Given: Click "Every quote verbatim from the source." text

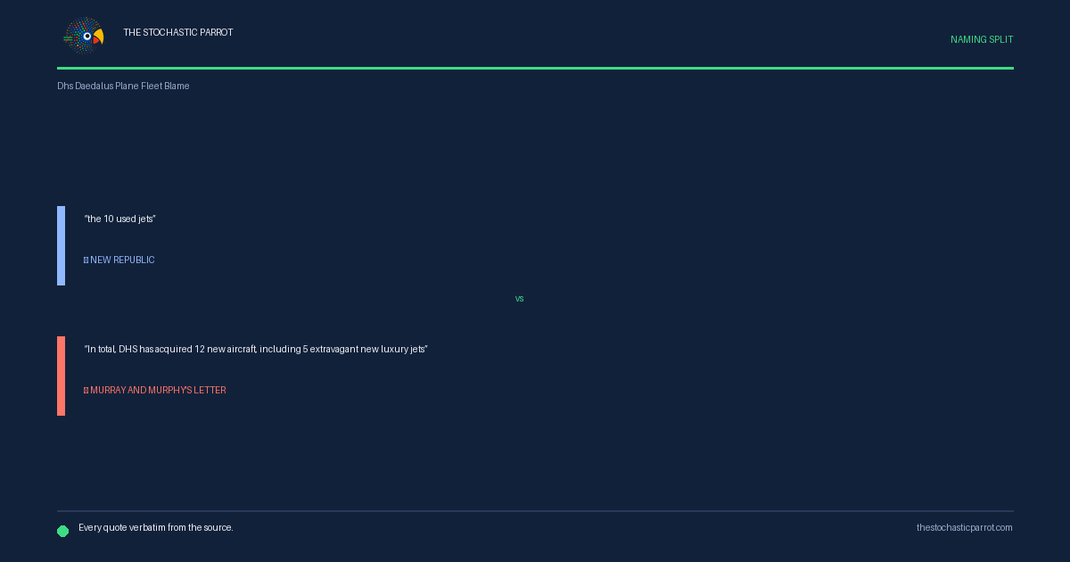Looking at the screenshot, I should pyautogui.click(x=156, y=527).
